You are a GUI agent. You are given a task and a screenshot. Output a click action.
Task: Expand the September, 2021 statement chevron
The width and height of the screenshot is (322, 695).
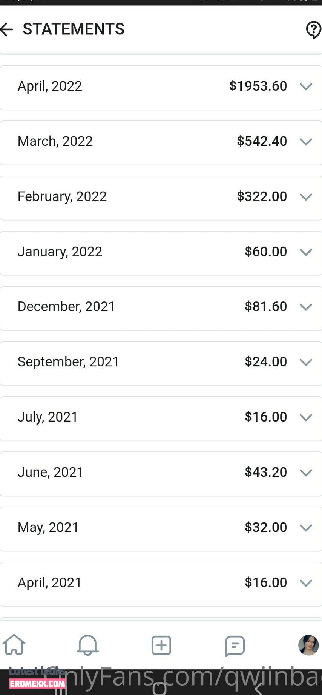tap(306, 362)
